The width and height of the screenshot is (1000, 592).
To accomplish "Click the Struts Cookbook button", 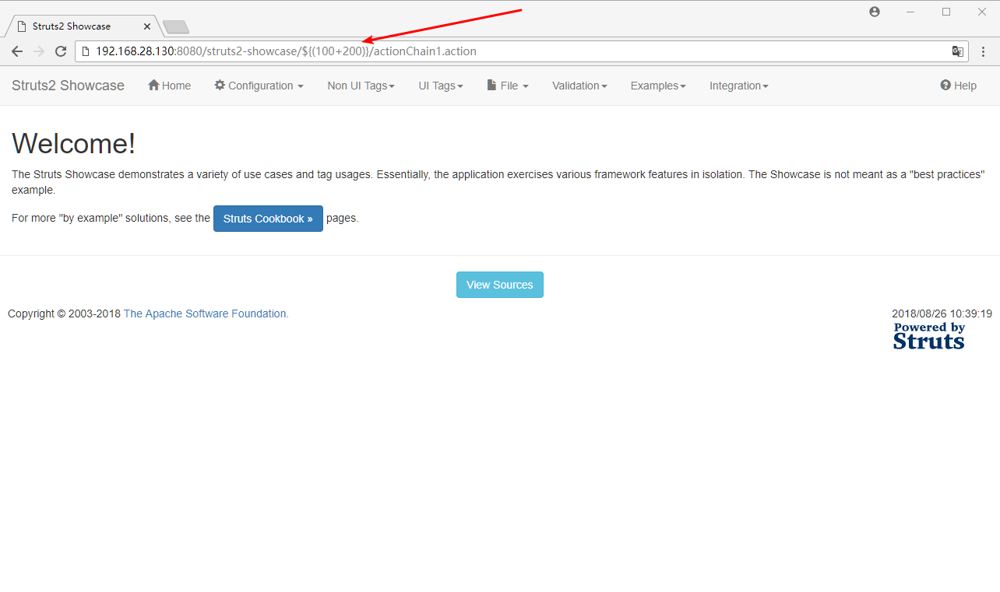I will coord(268,219).
